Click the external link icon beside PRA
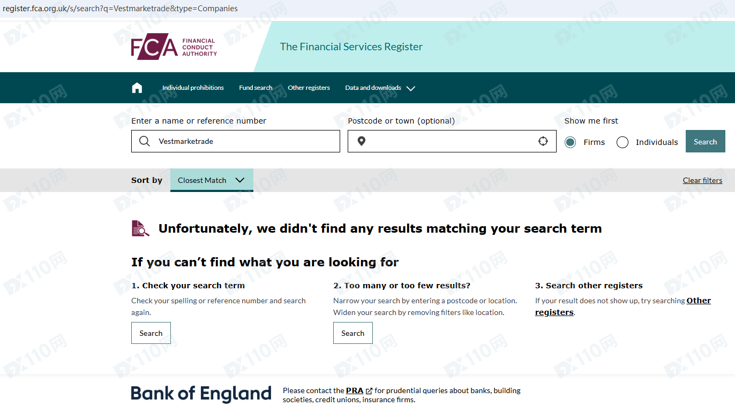The height and width of the screenshot is (407, 735). tap(369, 391)
